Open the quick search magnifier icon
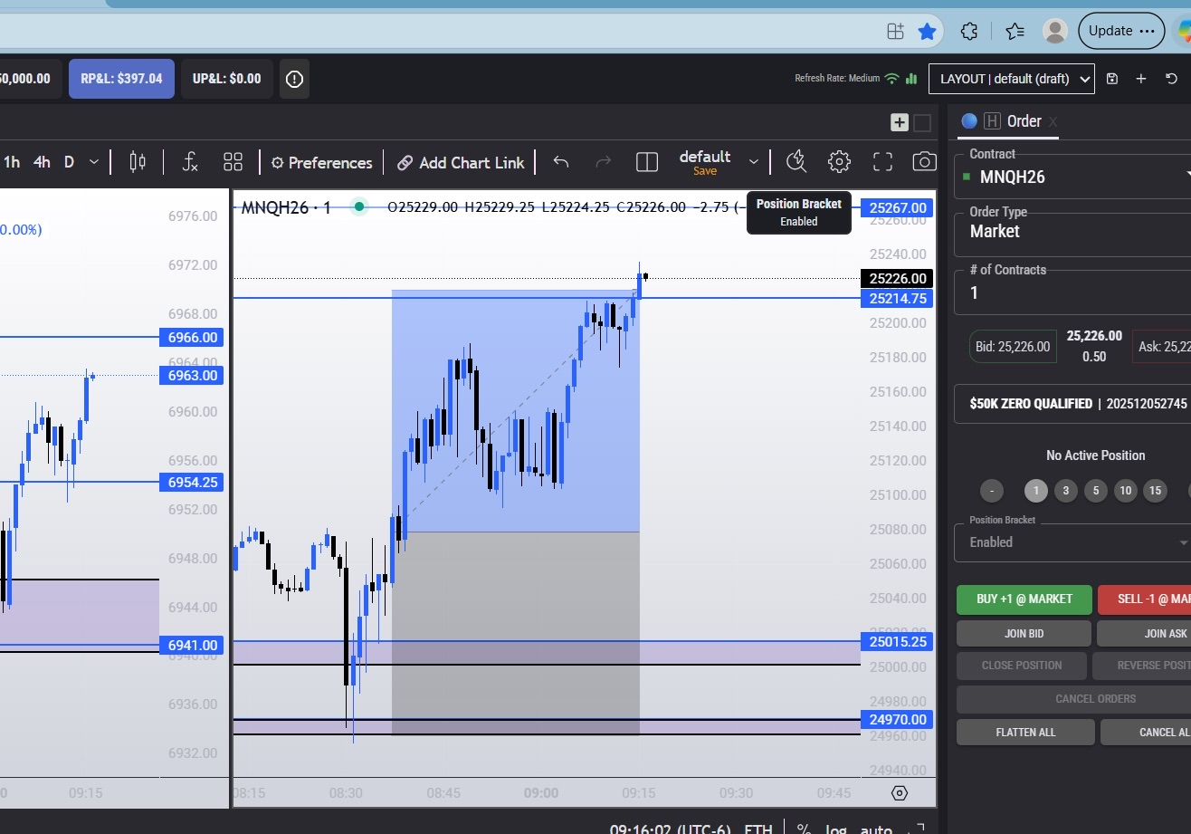The height and width of the screenshot is (834, 1191). [796, 162]
